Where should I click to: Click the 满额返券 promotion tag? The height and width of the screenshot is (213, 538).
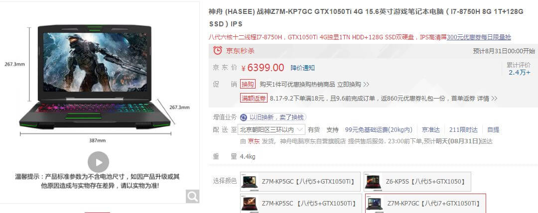click(254, 99)
